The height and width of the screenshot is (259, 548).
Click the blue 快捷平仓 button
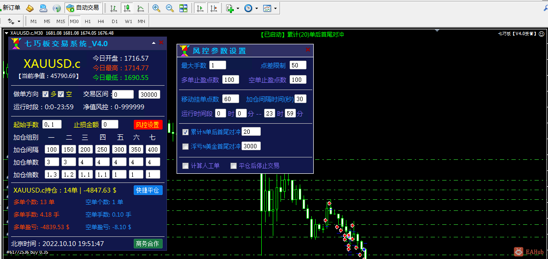pos(148,190)
